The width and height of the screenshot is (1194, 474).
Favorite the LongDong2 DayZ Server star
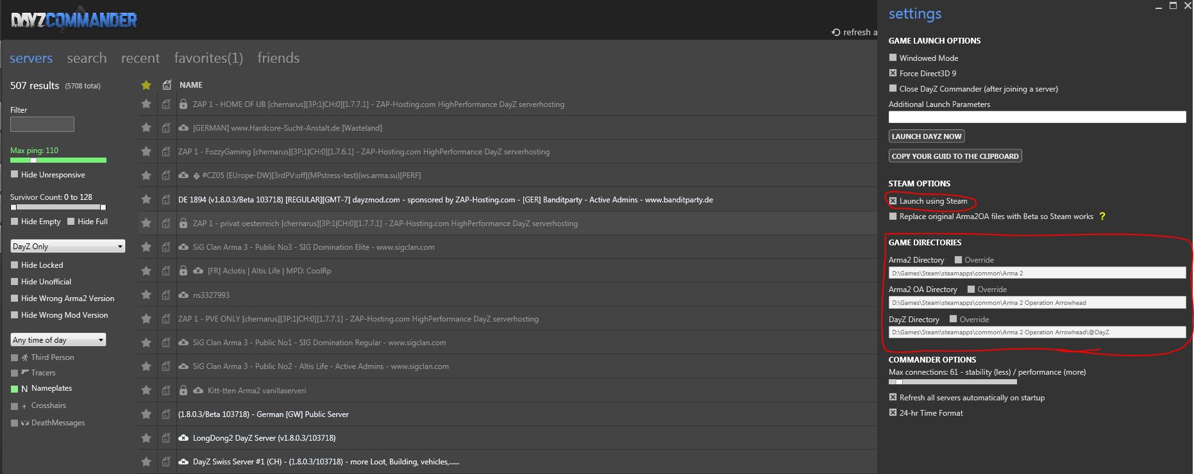pos(146,438)
